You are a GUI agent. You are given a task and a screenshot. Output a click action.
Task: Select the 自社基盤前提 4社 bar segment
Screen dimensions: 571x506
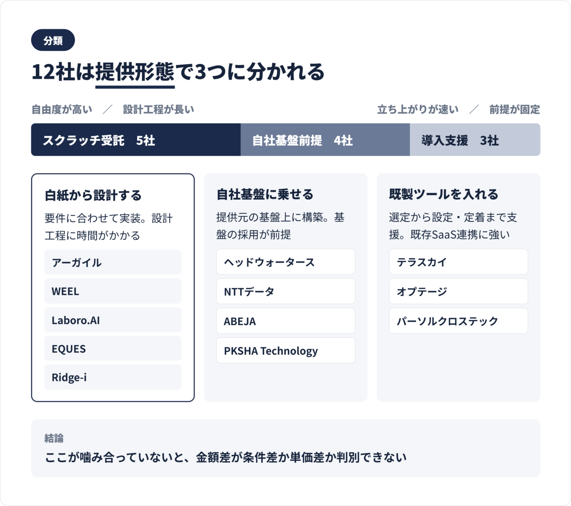[325, 140]
